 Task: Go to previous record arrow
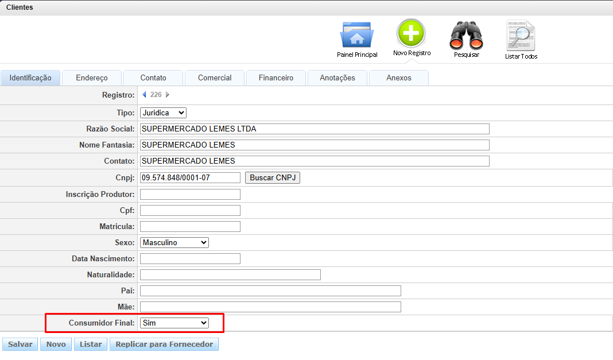pyautogui.click(x=145, y=95)
